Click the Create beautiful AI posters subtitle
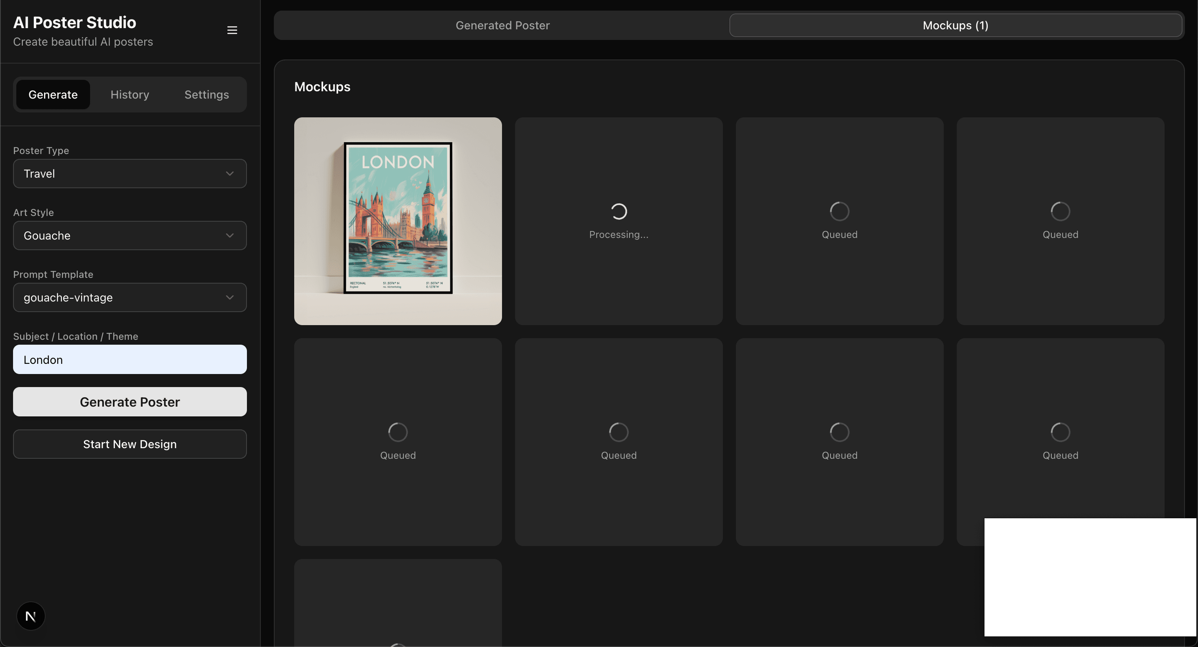1198x647 pixels. pyautogui.click(x=83, y=42)
